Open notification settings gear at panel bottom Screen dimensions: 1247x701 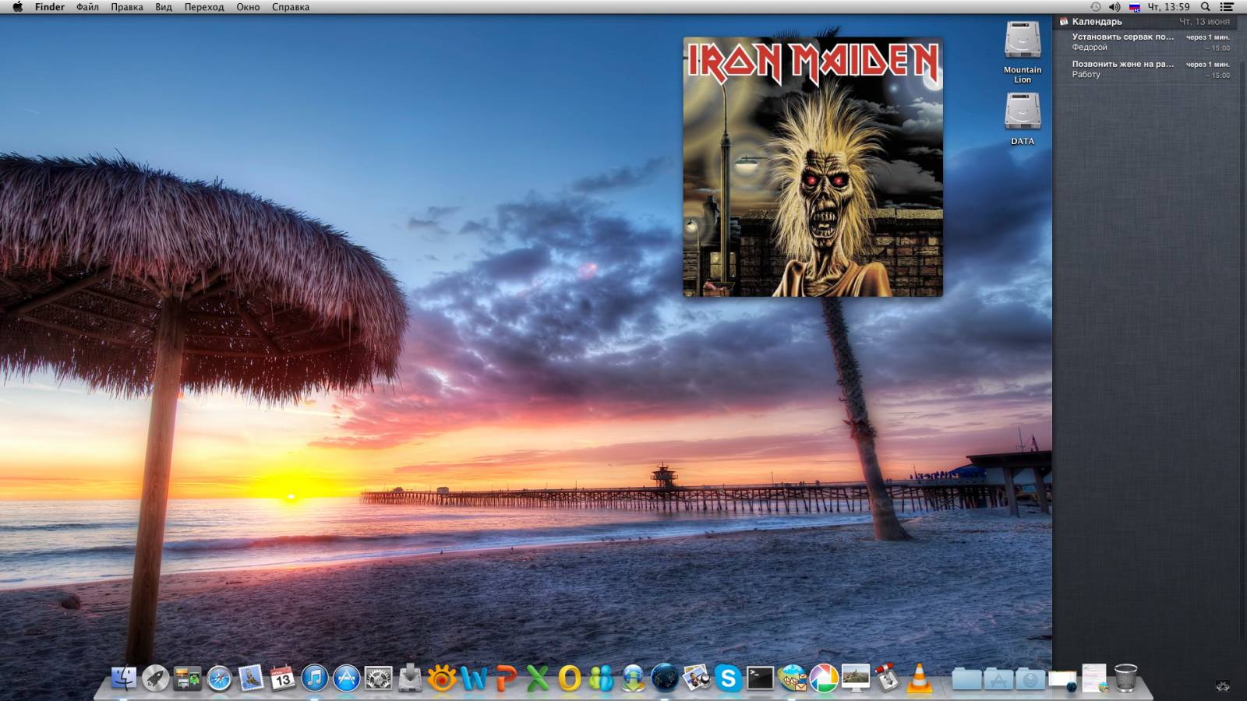coord(1223,686)
